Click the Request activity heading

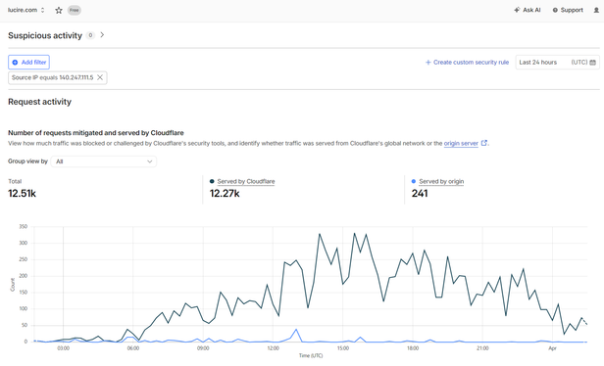(39, 102)
